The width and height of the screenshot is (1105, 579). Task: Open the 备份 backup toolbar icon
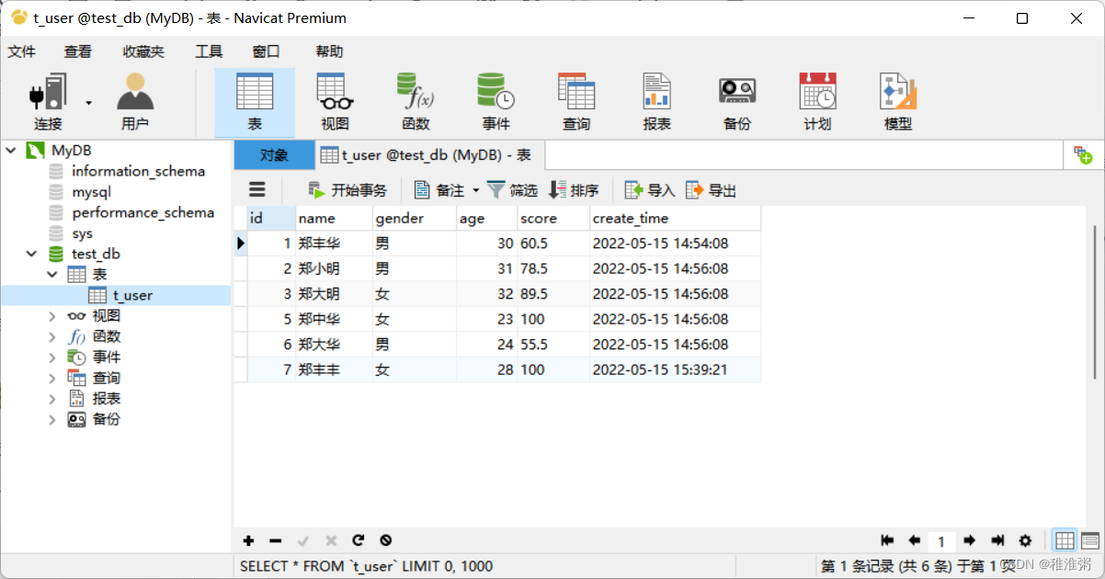(737, 102)
